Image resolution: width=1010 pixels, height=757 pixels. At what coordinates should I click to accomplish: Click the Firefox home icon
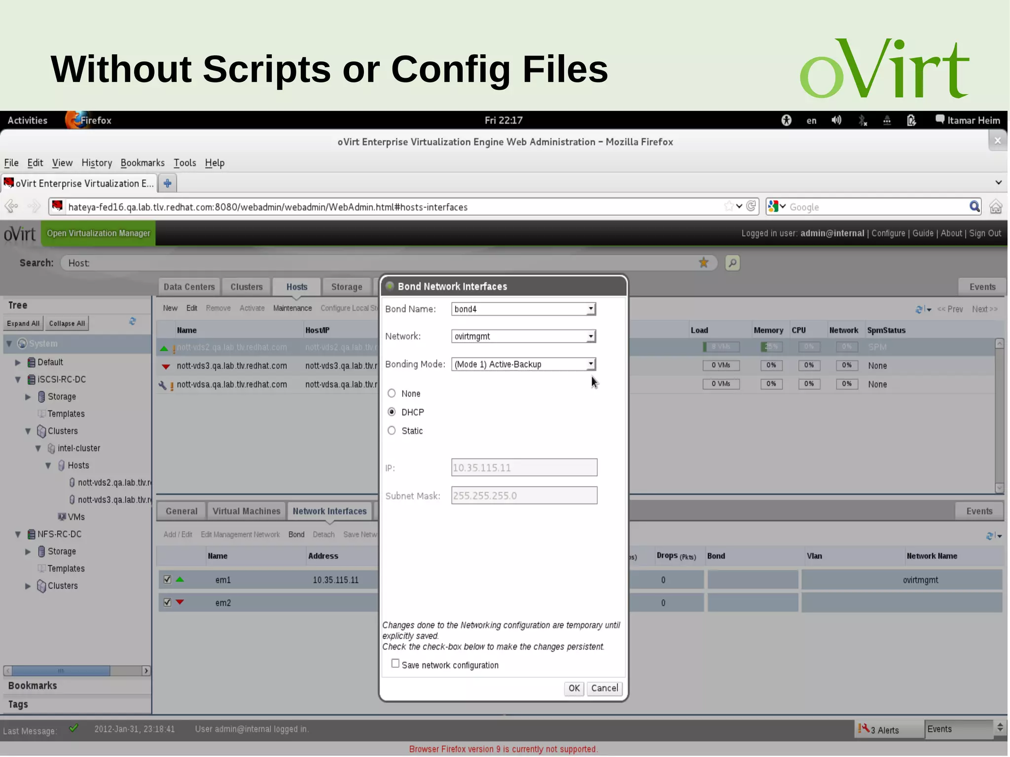coord(996,207)
